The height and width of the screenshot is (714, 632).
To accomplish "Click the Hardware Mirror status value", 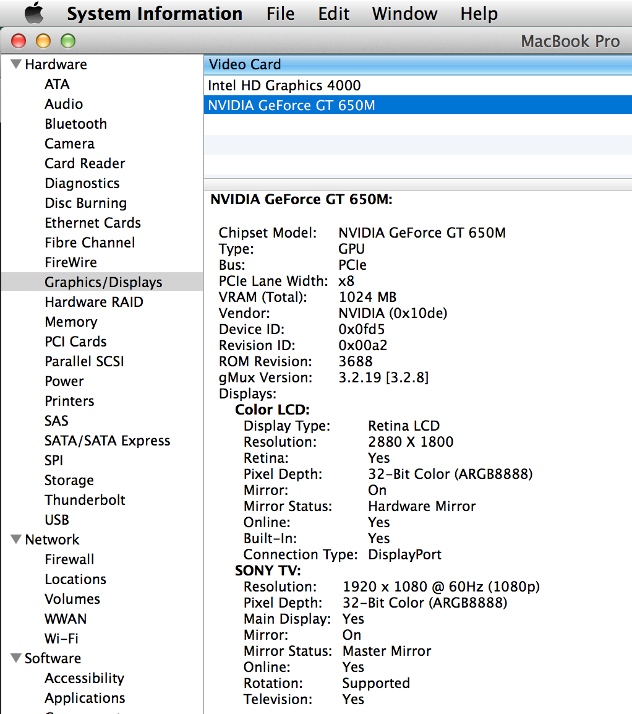I will (x=422, y=506).
